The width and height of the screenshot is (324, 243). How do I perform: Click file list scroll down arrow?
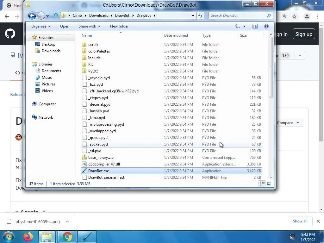271,177
